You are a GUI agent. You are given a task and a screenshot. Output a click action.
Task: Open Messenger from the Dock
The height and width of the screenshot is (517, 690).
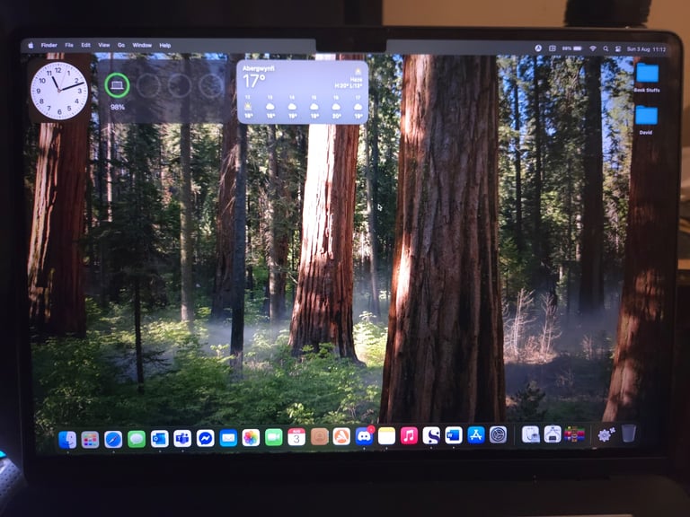205,438
